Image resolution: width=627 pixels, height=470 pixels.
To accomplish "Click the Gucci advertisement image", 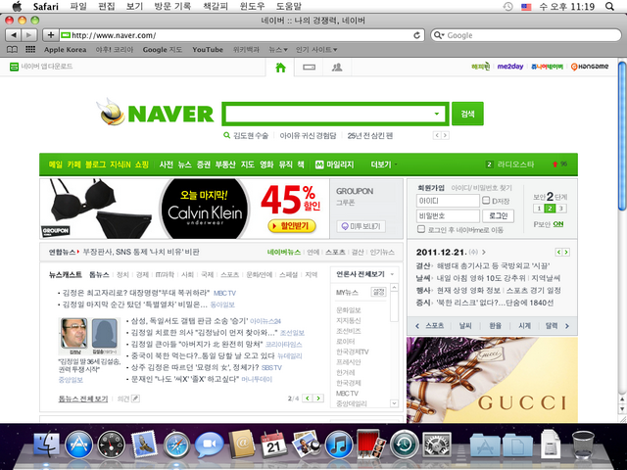I will coord(492,380).
